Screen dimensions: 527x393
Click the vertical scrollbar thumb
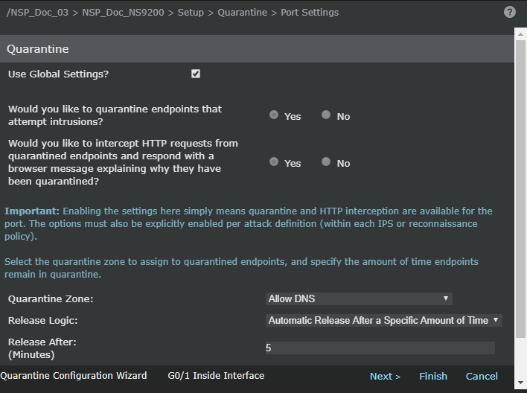coord(520,189)
